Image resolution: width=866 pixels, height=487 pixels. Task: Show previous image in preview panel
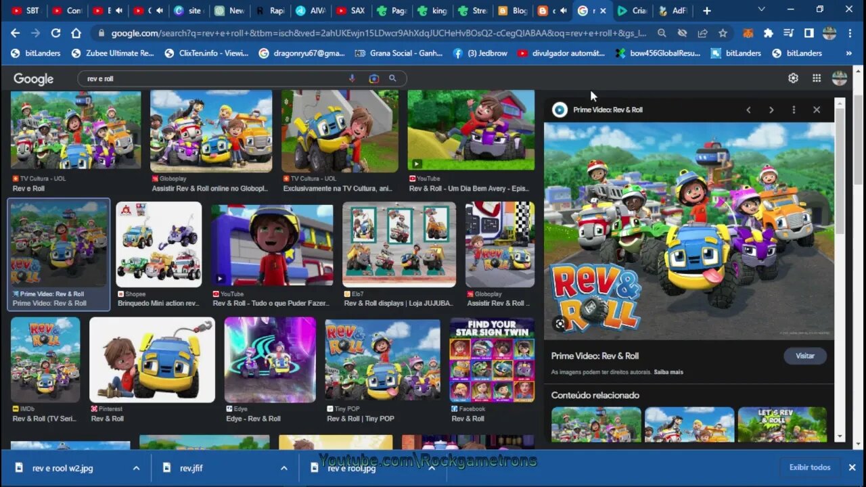pyautogui.click(x=748, y=110)
